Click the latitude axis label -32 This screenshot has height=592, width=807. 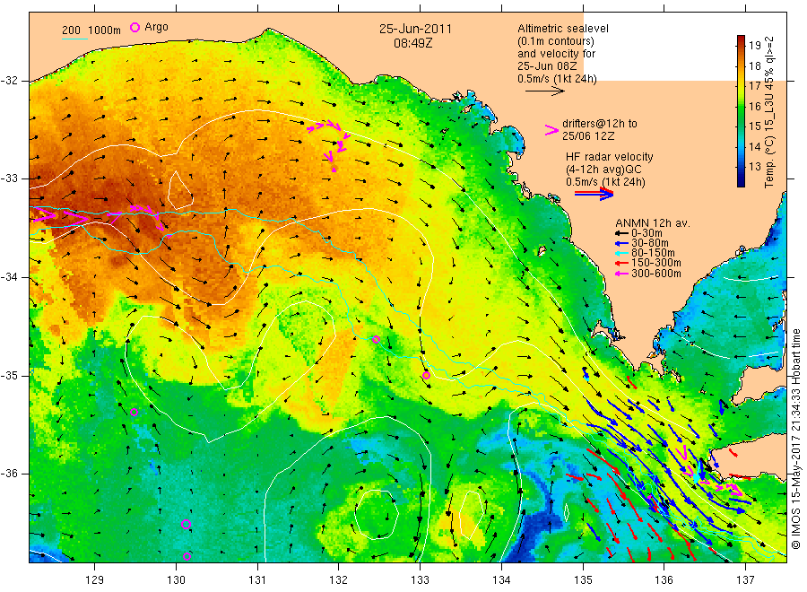click(x=9, y=81)
